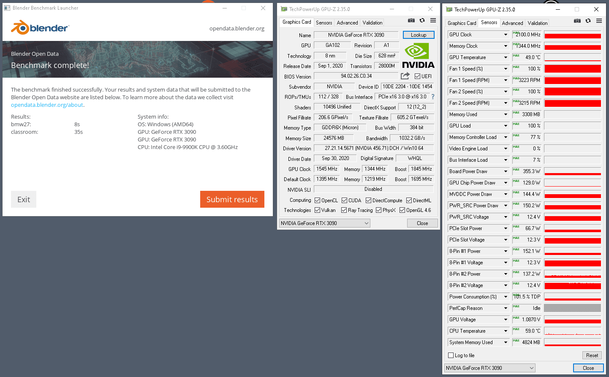The height and width of the screenshot is (377, 609).
Task: Expand the GPU Temperature sensor dropdown arrow
Action: (x=506, y=57)
